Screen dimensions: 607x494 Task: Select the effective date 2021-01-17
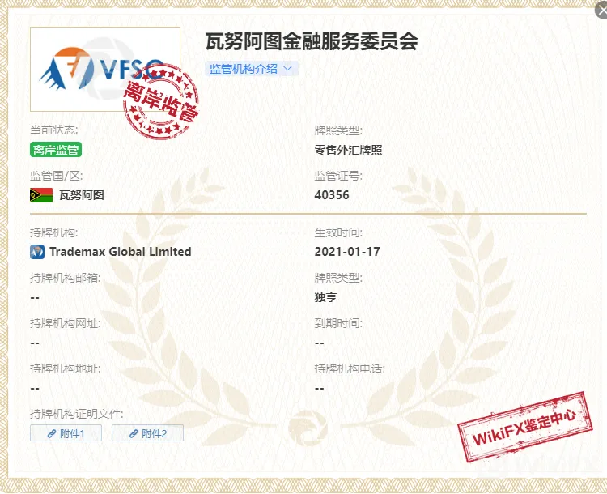pyautogui.click(x=347, y=252)
